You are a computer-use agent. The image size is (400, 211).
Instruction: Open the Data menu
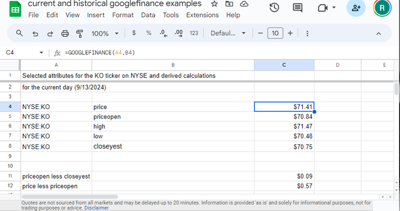[x=148, y=15]
